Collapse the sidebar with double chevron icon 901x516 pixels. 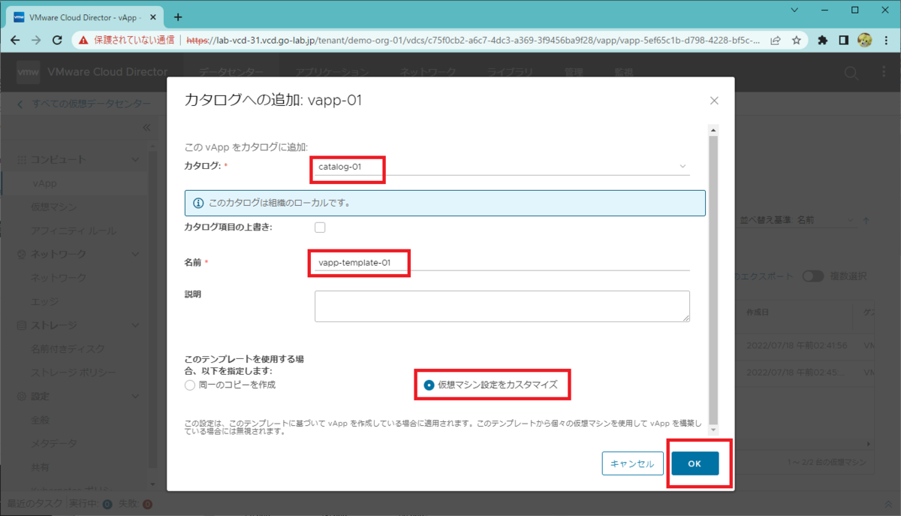[x=146, y=128]
